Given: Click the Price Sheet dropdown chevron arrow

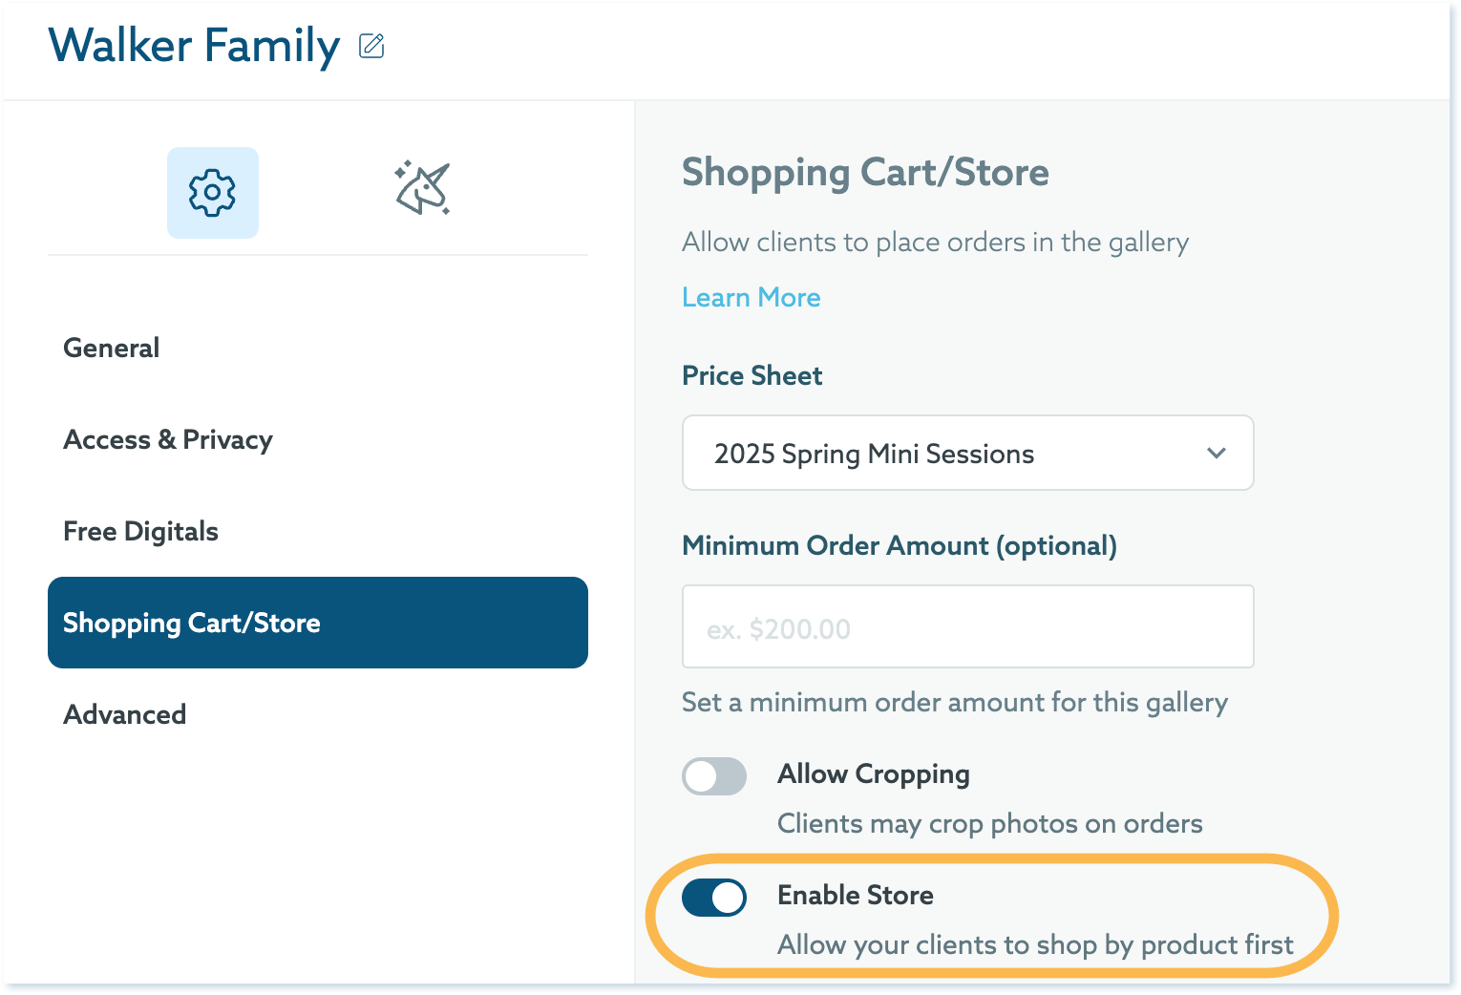Looking at the screenshot, I should point(1216,453).
